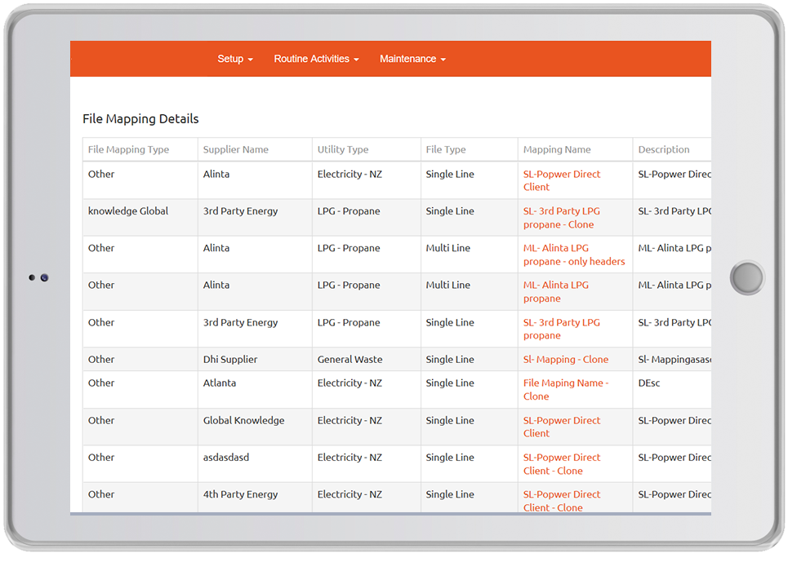Open SL-Popwer Direct Client link for Global Knowledge
The image size is (788, 571).
(x=561, y=427)
